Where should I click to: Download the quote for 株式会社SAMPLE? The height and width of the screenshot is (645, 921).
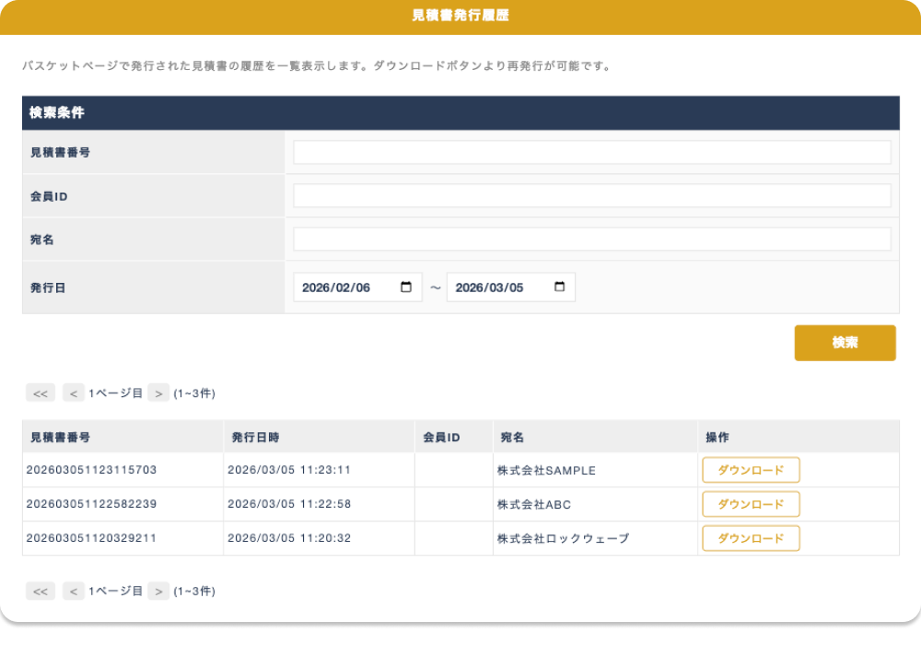[751, 470]
